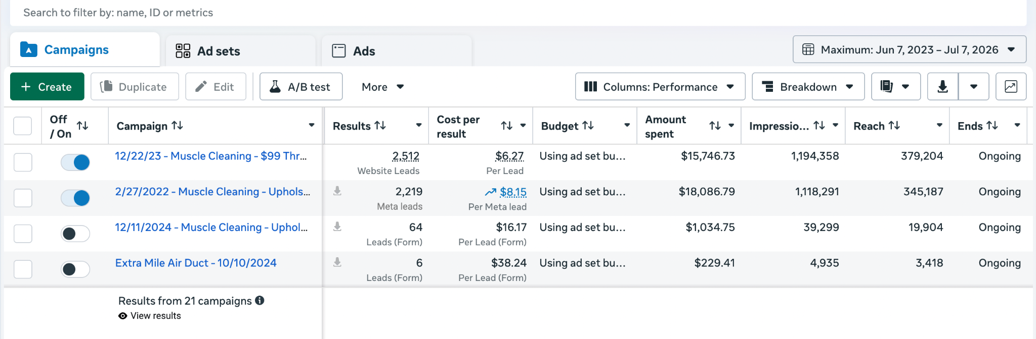Viewport: 1036px width, 339px height.
Task: Click the A/B test button
Action: click(x=301, y=87)
